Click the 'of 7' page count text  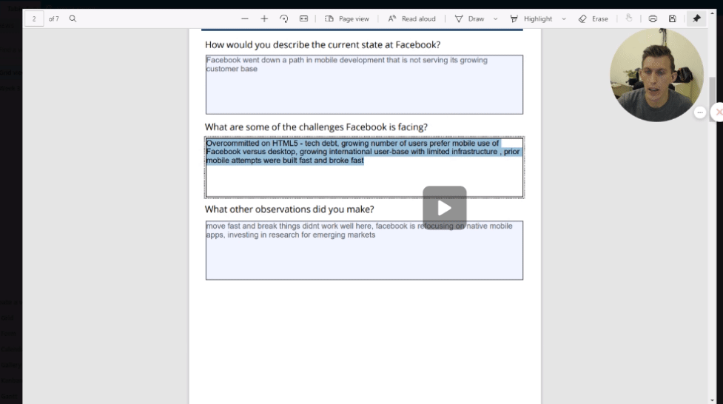point(54,19)
